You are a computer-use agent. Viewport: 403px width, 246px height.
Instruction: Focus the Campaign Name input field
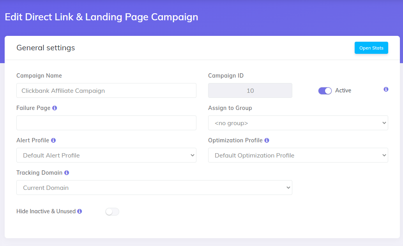coord(106,90)
